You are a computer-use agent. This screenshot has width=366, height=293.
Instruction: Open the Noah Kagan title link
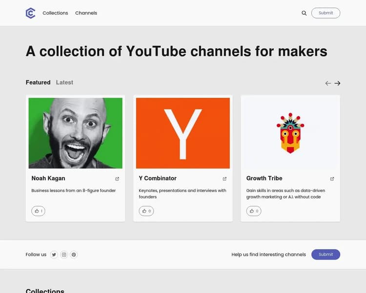(48, 178)
